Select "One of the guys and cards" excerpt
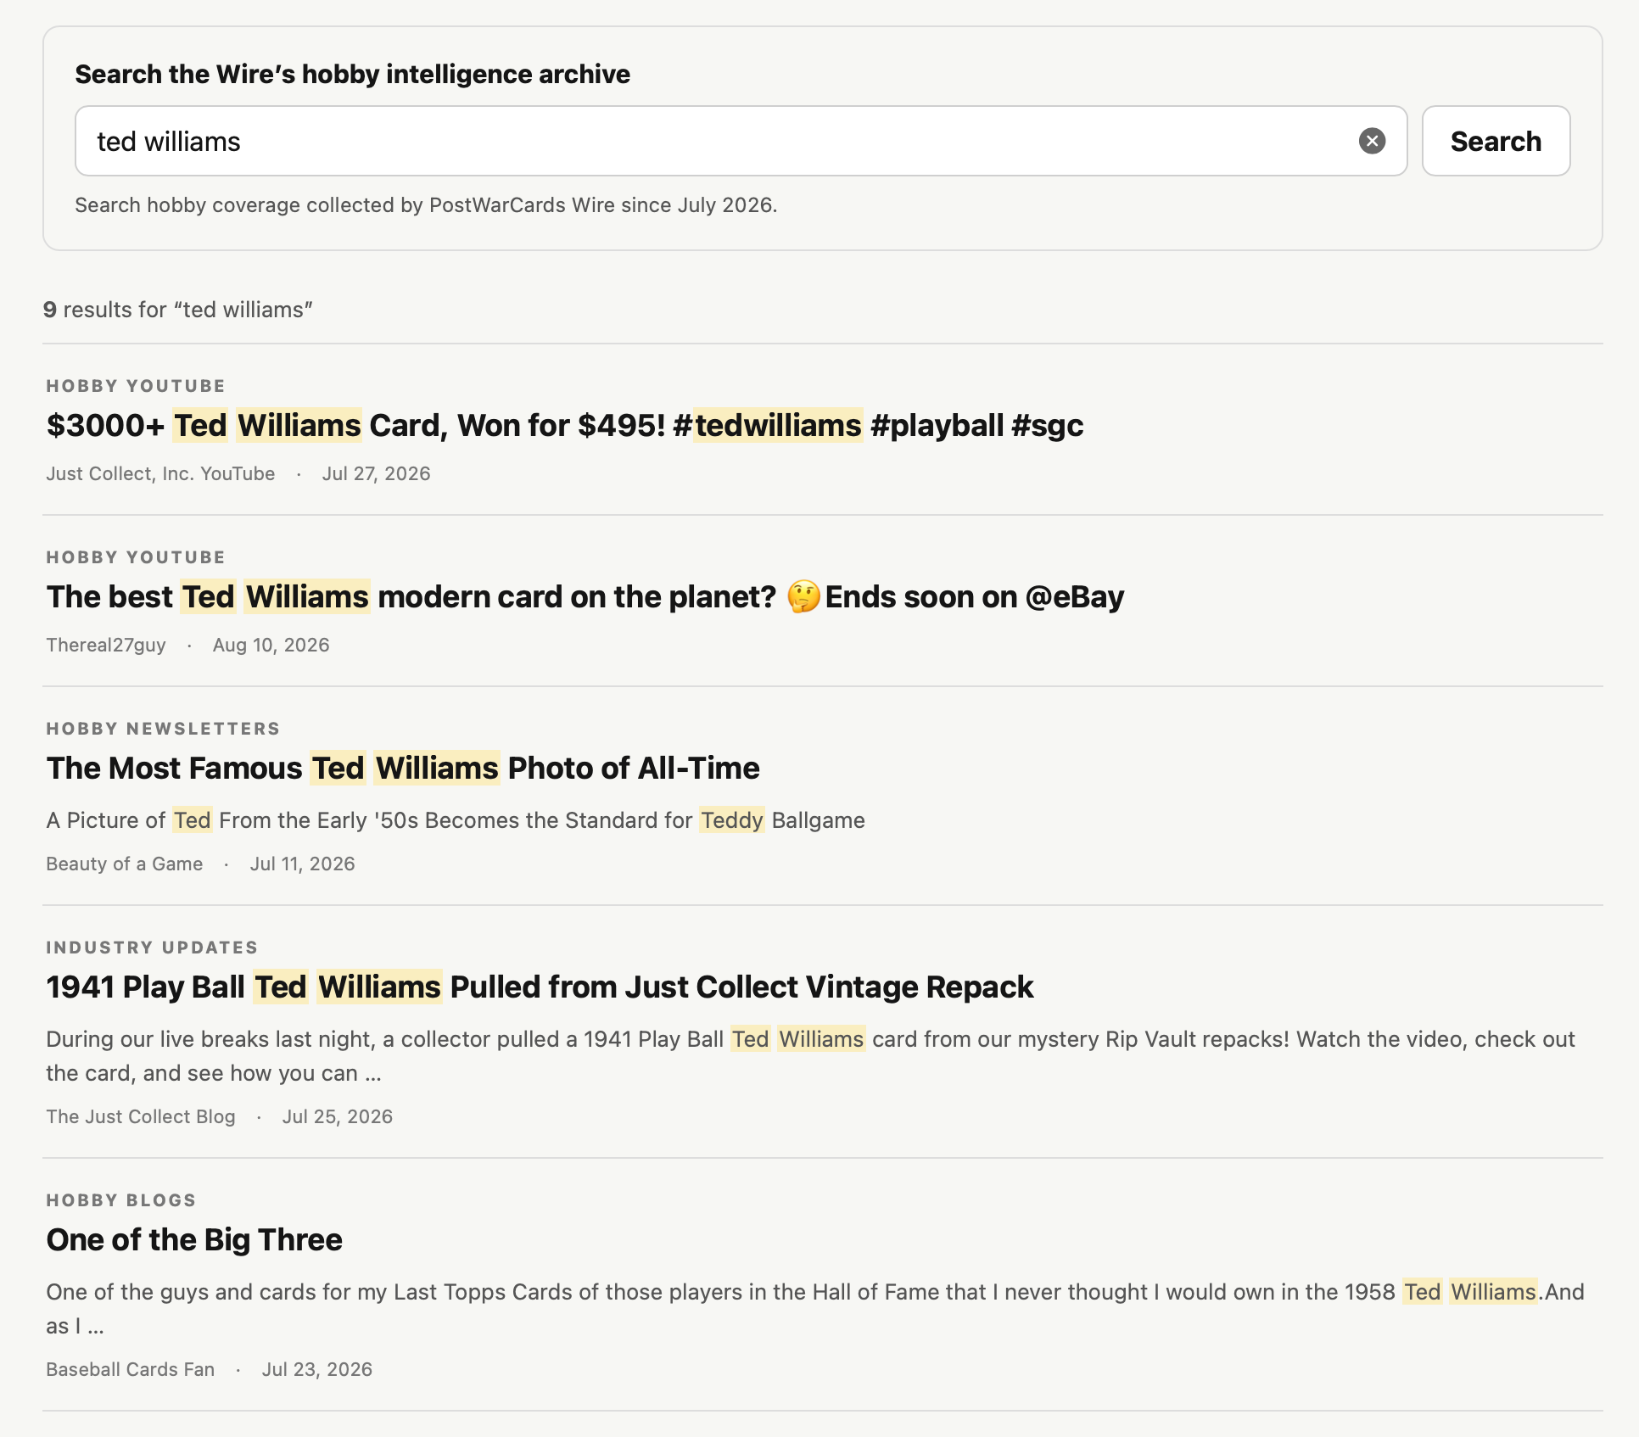The width and height of the screenshot is (1639, 1437). 815,1309
